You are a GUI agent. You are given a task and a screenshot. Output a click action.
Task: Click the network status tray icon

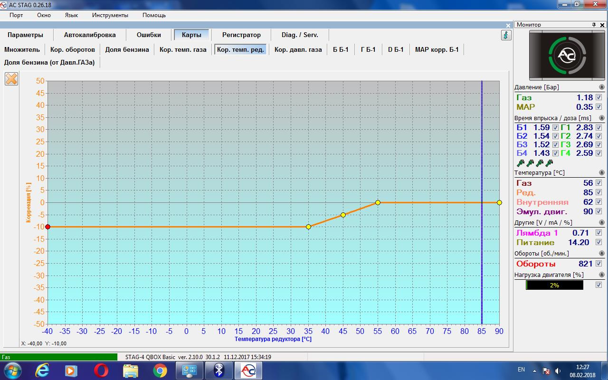[x=546, y=370]
